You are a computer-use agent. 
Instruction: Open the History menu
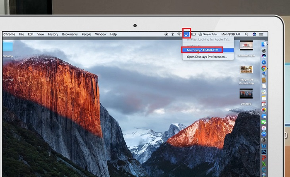53,34
